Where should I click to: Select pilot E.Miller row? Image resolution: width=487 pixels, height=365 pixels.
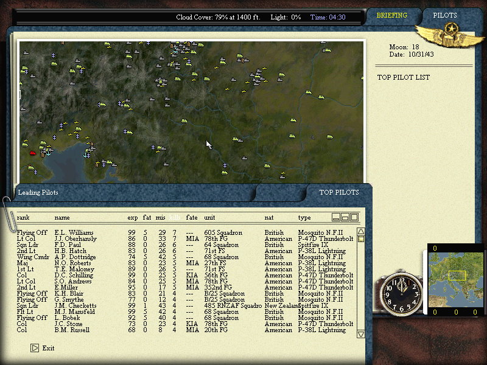tap(185, 287)
